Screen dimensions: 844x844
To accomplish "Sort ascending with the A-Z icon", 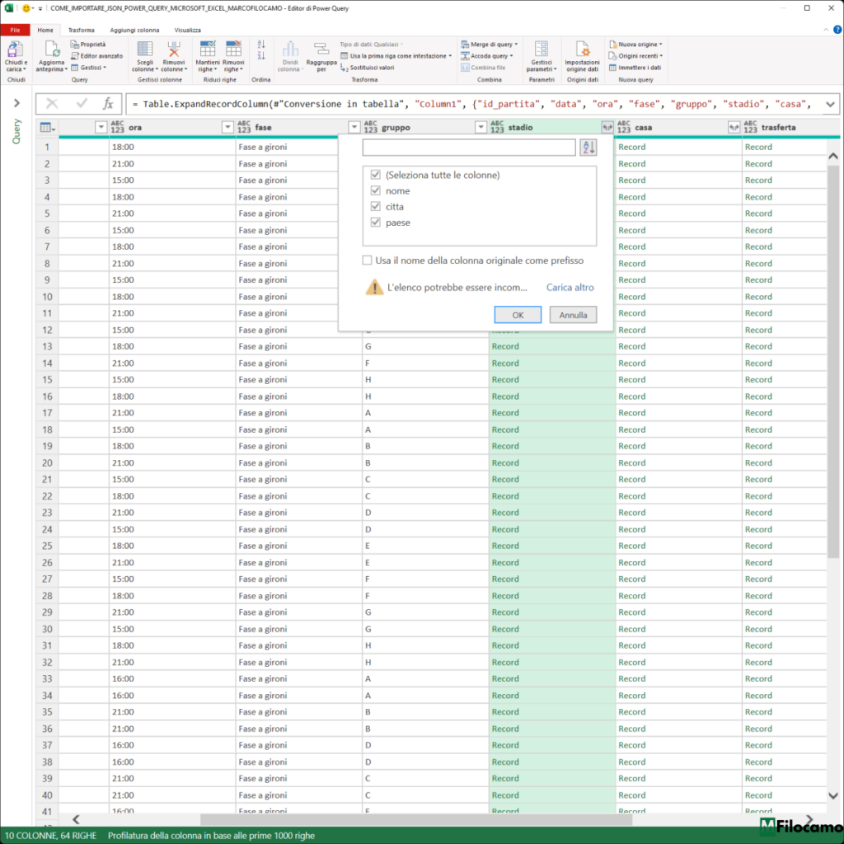I will coord(261,45).
